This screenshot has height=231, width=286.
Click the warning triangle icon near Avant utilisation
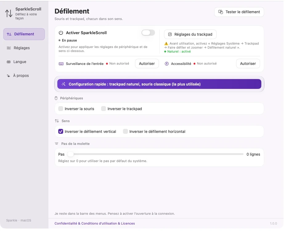(x=166, y=44)
